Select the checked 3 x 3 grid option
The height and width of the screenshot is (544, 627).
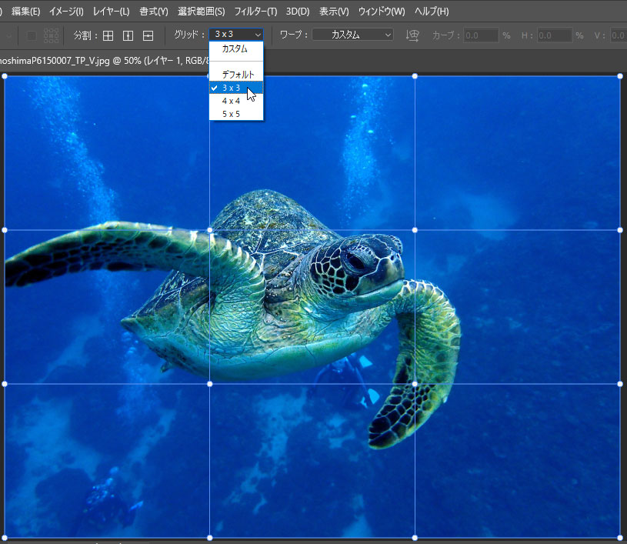231,88
